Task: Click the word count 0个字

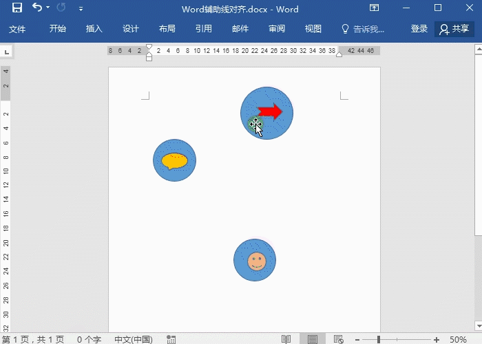Action: pyautogui.click(x=89, y=339)
